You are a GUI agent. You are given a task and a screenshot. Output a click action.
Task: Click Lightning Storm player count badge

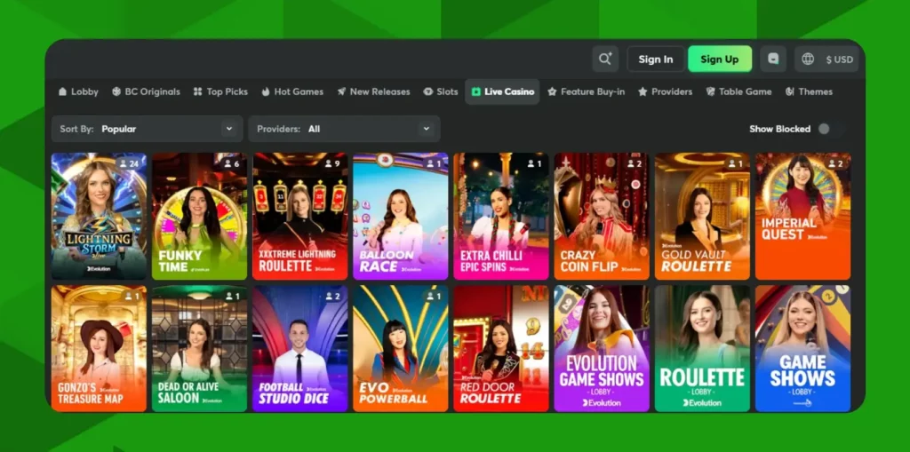pos(130,163)
